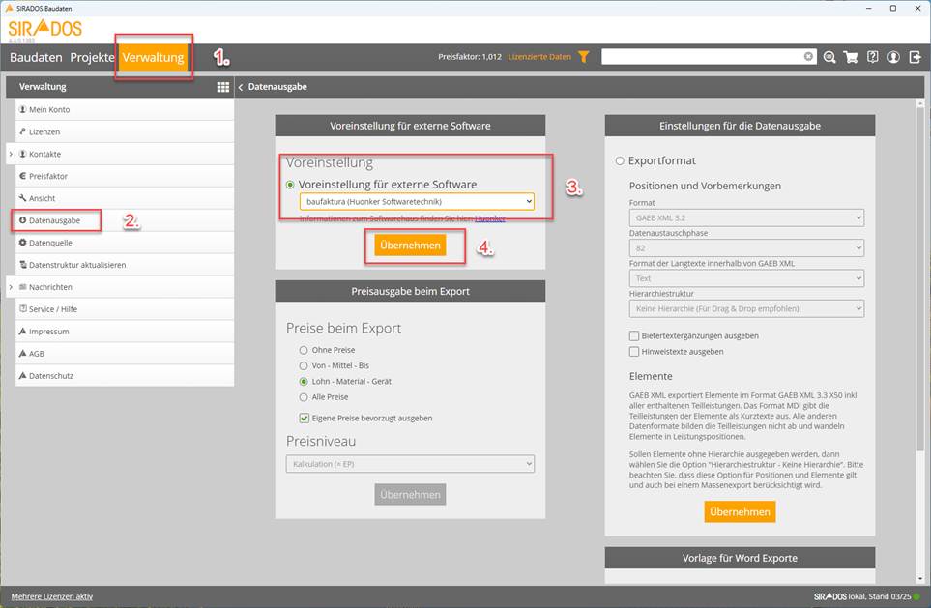Screen dimensions: 931x608
Task: Click Mehrere Lizenzen aktiv link
Action: pos(51,596)
